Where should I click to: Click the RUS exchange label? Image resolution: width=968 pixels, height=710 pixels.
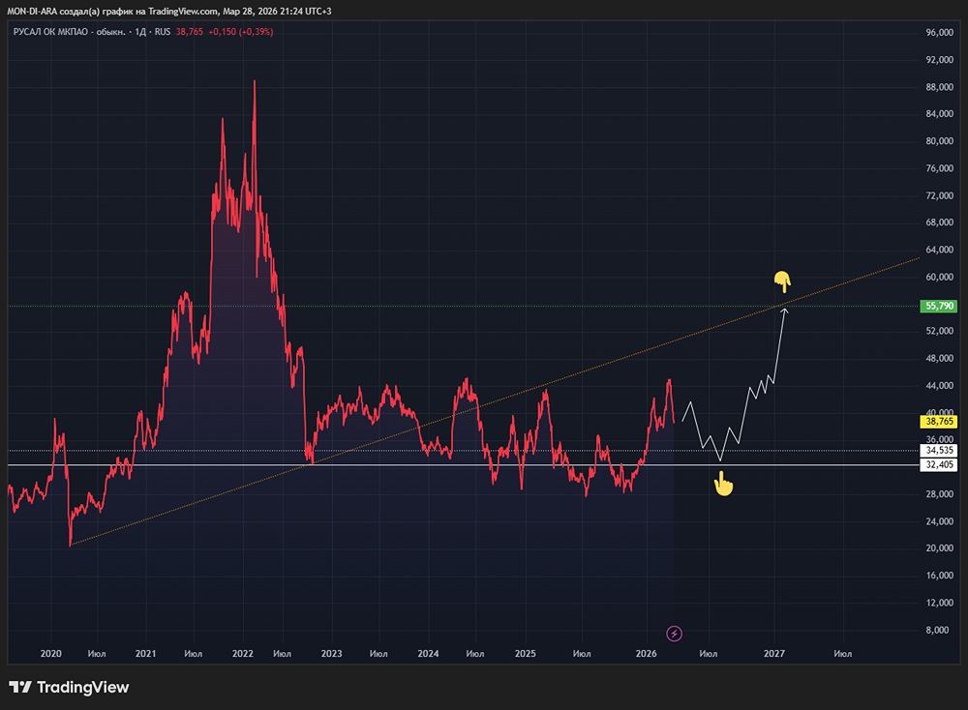(163, 32)
